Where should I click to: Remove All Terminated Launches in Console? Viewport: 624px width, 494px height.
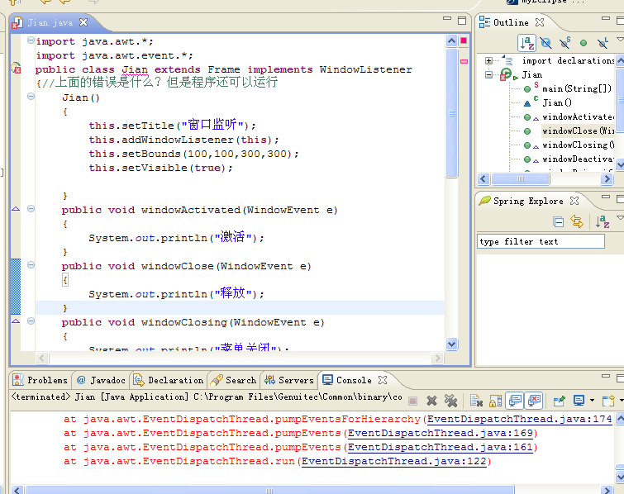[451, 401]
